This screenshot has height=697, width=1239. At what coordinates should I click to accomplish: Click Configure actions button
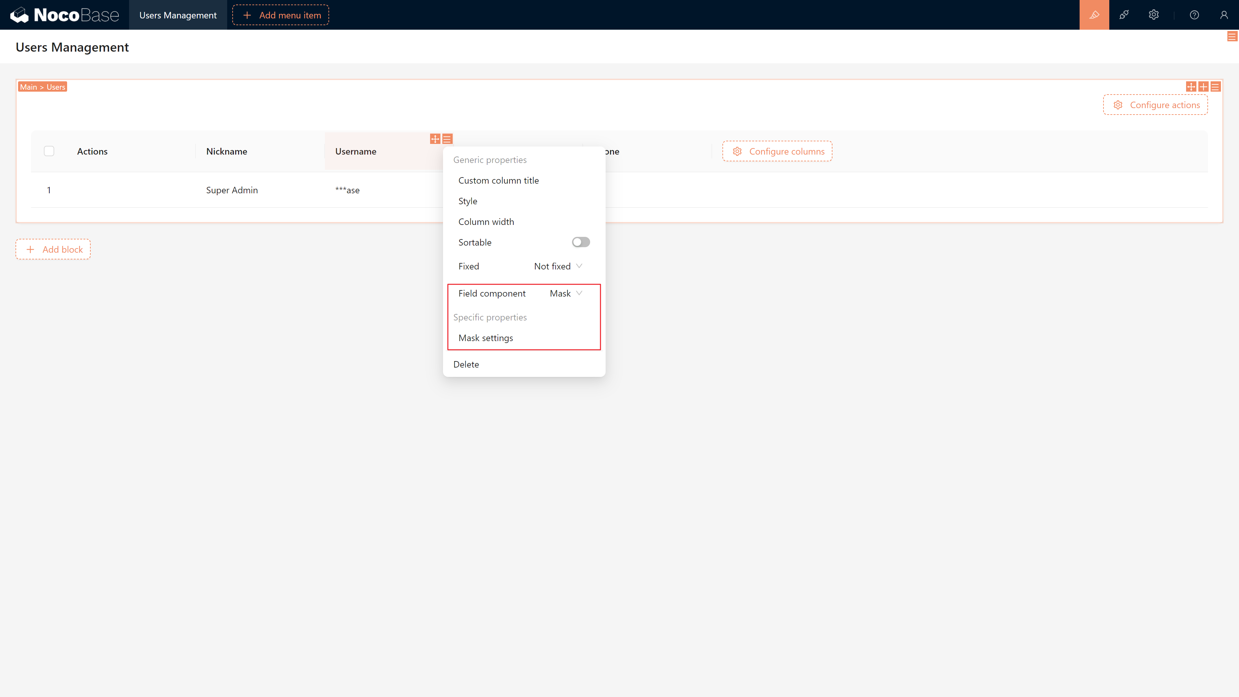1155,105
